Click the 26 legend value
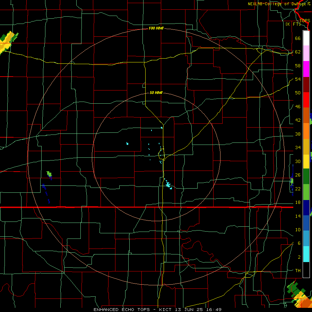The height and width of the screenshot is (312, 312). point(298,175)
